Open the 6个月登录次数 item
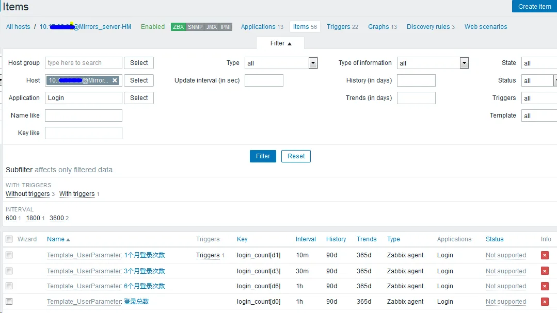This screenshot has height=313, width=557. point(144,286)
